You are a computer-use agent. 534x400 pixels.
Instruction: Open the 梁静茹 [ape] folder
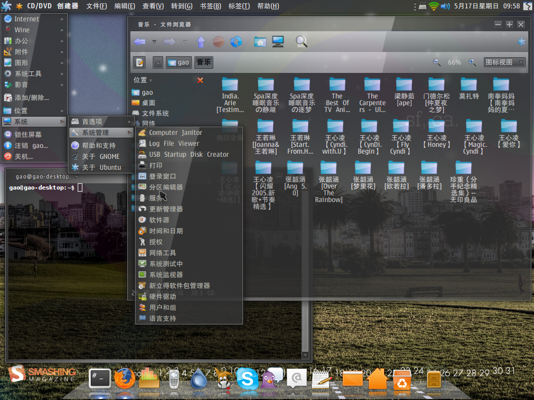pos(404,91)
